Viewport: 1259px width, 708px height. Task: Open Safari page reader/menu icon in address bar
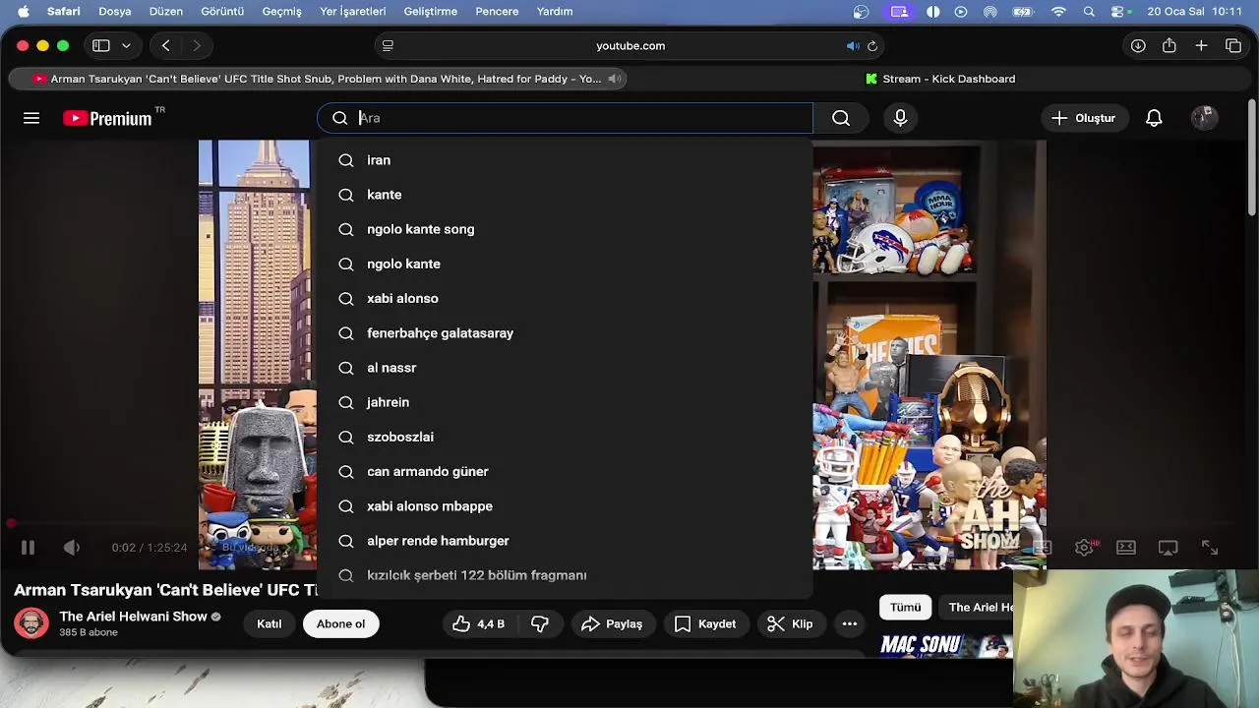click(388, 45)
